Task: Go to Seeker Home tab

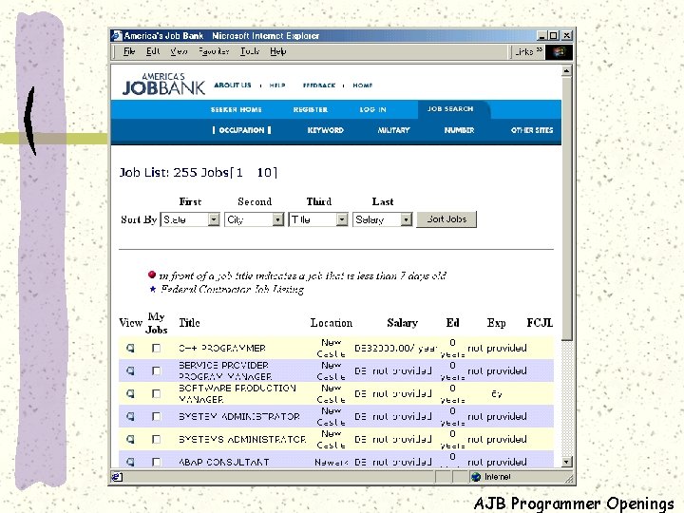Action: [236, 109]
